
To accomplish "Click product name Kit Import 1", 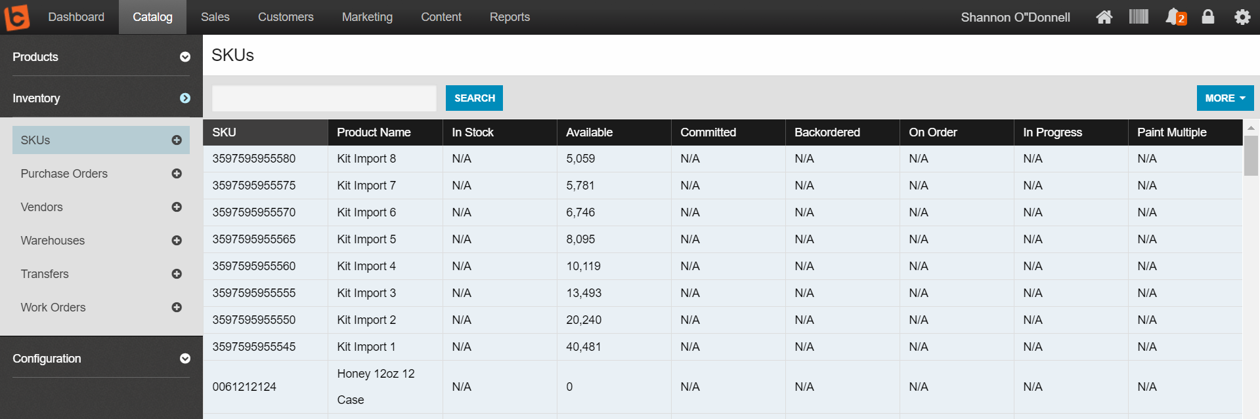I will tap(366, 347).
